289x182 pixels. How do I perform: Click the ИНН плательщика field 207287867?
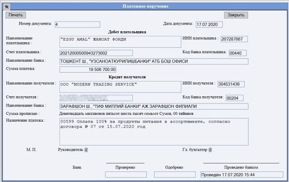[x=234, y=39]
